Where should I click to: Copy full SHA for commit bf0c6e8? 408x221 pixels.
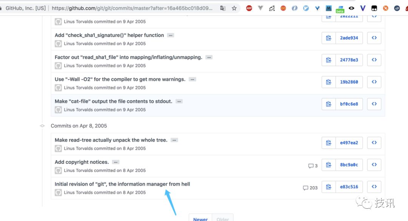329,104
